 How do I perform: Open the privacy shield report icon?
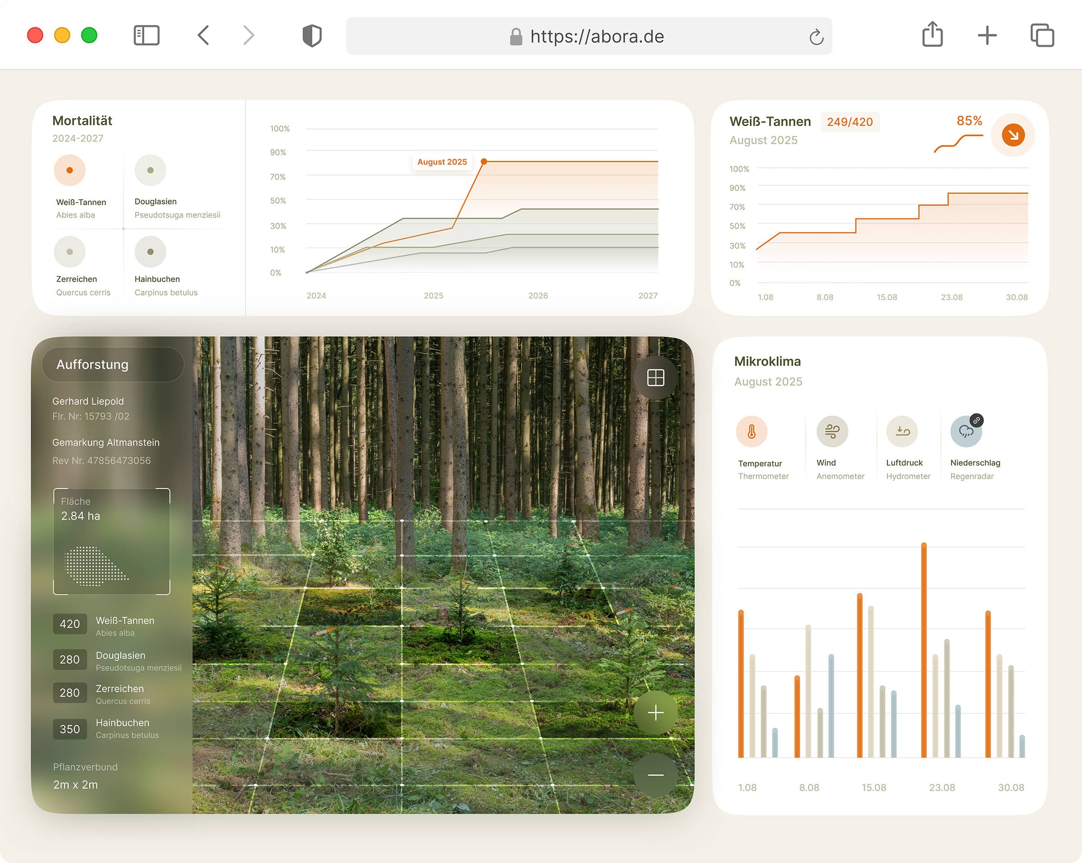tap(312, 36)
